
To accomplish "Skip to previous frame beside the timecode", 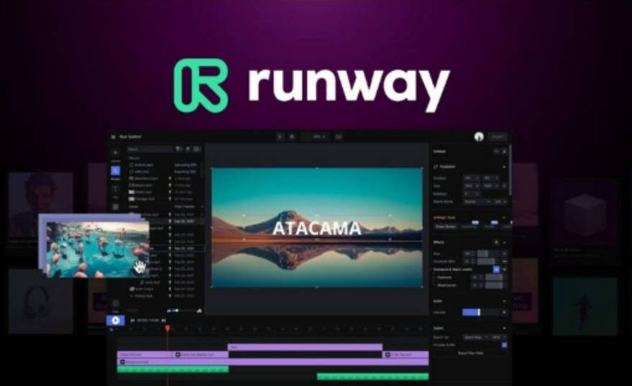I will (x=132, y=321).
